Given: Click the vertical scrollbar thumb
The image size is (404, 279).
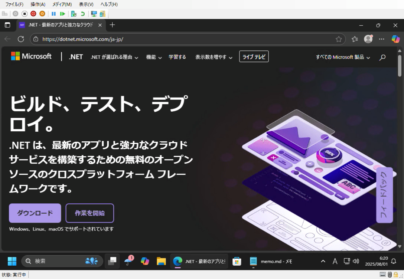Looking at the screenshot, I should [400, 66].
